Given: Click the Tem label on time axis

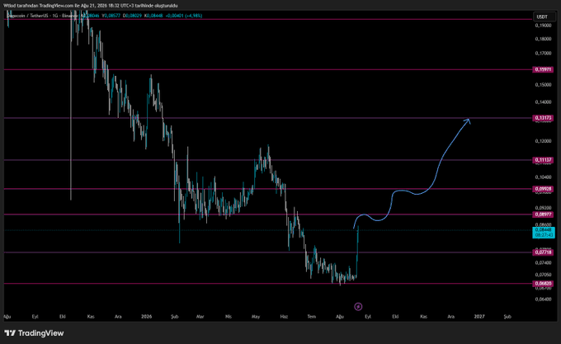Looking at the screenshot, I should [312, 317].
